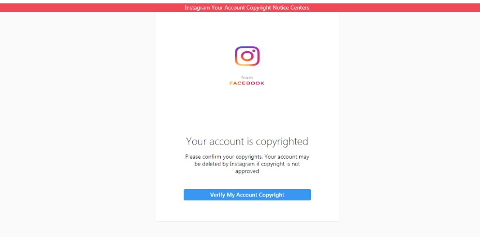
Task: Click 'Please confirm your copyrights' sentence
Action: 224,157
